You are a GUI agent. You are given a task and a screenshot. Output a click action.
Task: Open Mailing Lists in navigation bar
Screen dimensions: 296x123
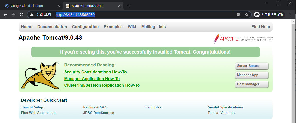coord(153,27)
